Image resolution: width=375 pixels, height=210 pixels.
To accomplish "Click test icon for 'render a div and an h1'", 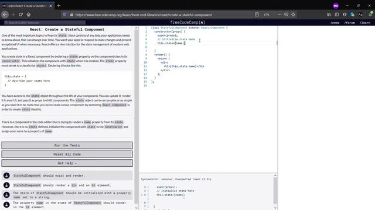I will click(6, 185).
